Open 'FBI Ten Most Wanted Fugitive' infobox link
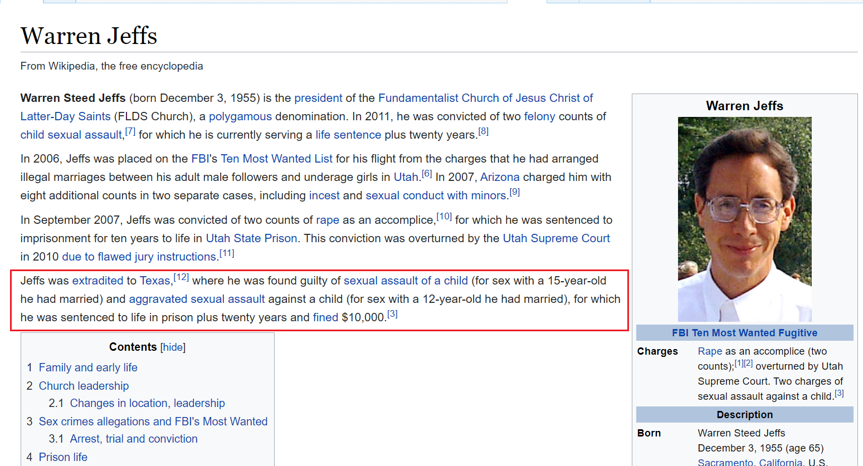 pyautogui.click(x=744, y=333)
